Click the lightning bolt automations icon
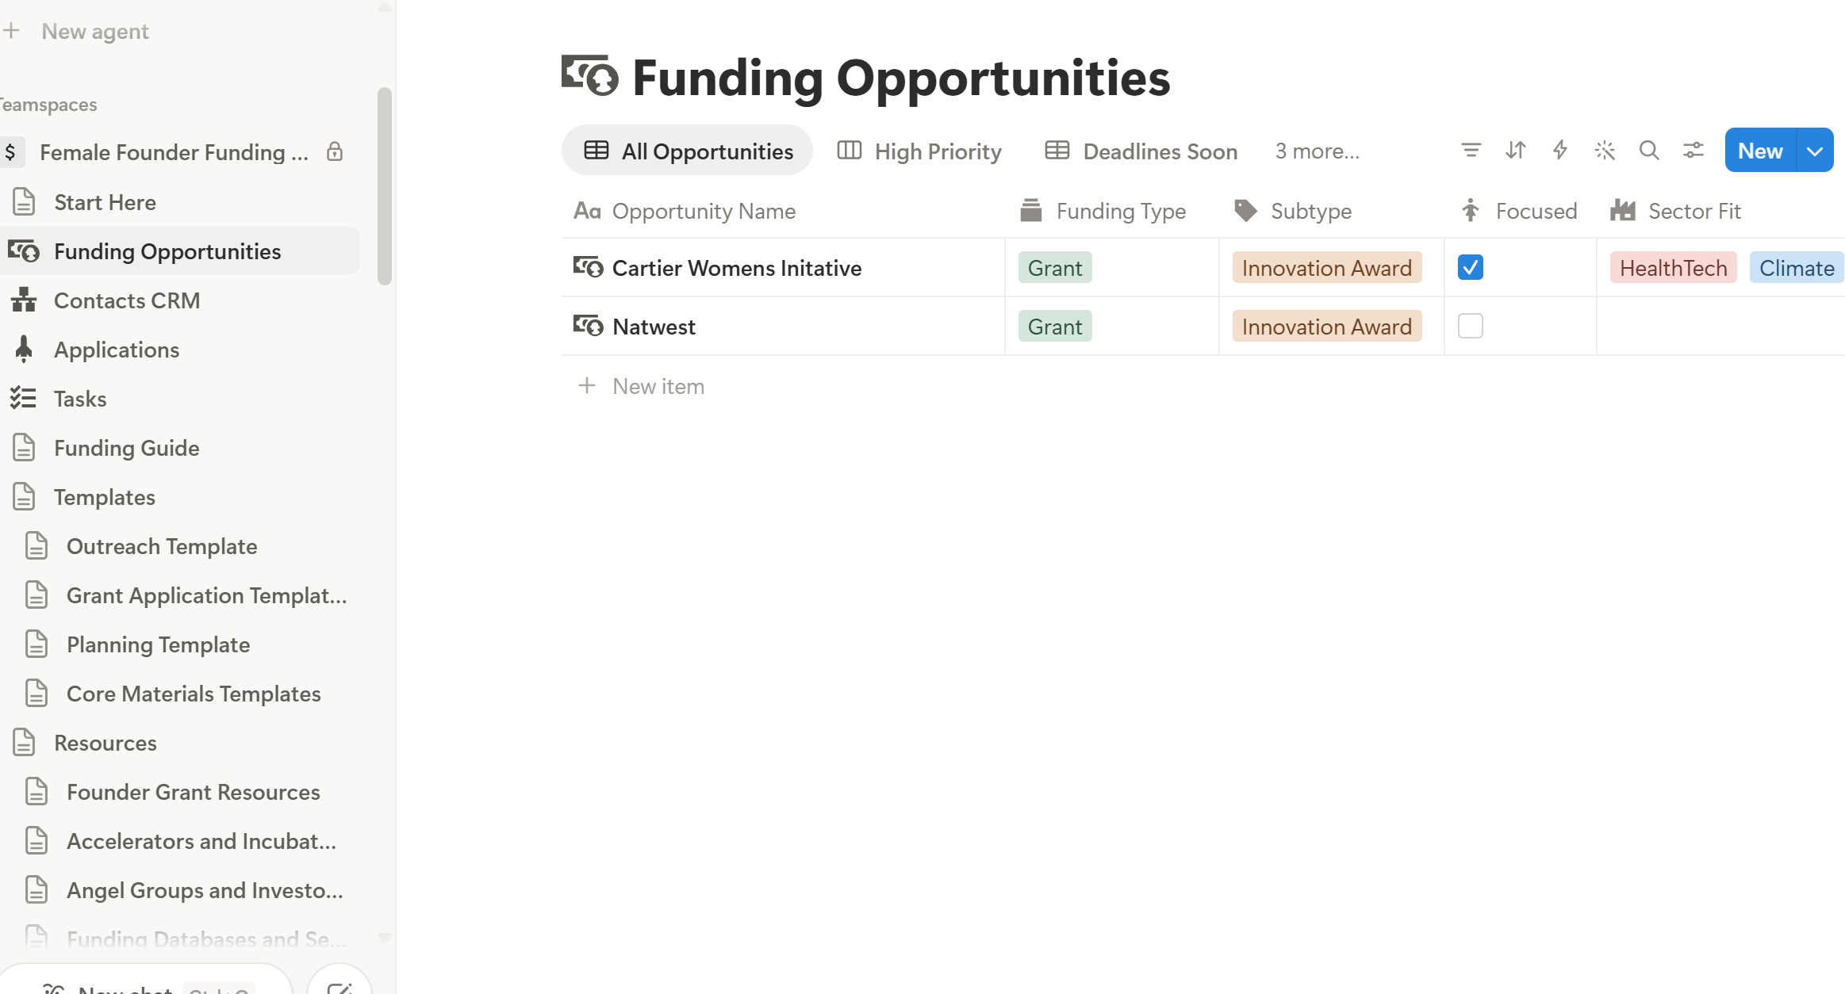1845x994 pixels. (1559, 151)
